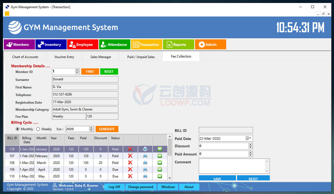Restore the inner Transaction child window

point(323,14)
